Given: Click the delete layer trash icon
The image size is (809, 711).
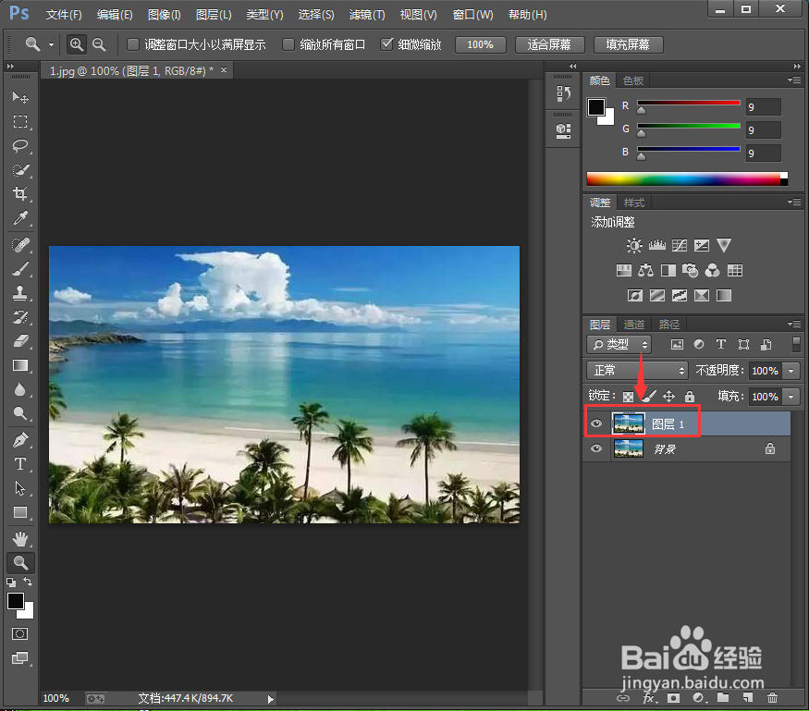Looking at the screenshot, I should (x=772, y=697).
